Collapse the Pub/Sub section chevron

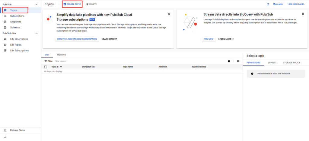click(37, 4)
